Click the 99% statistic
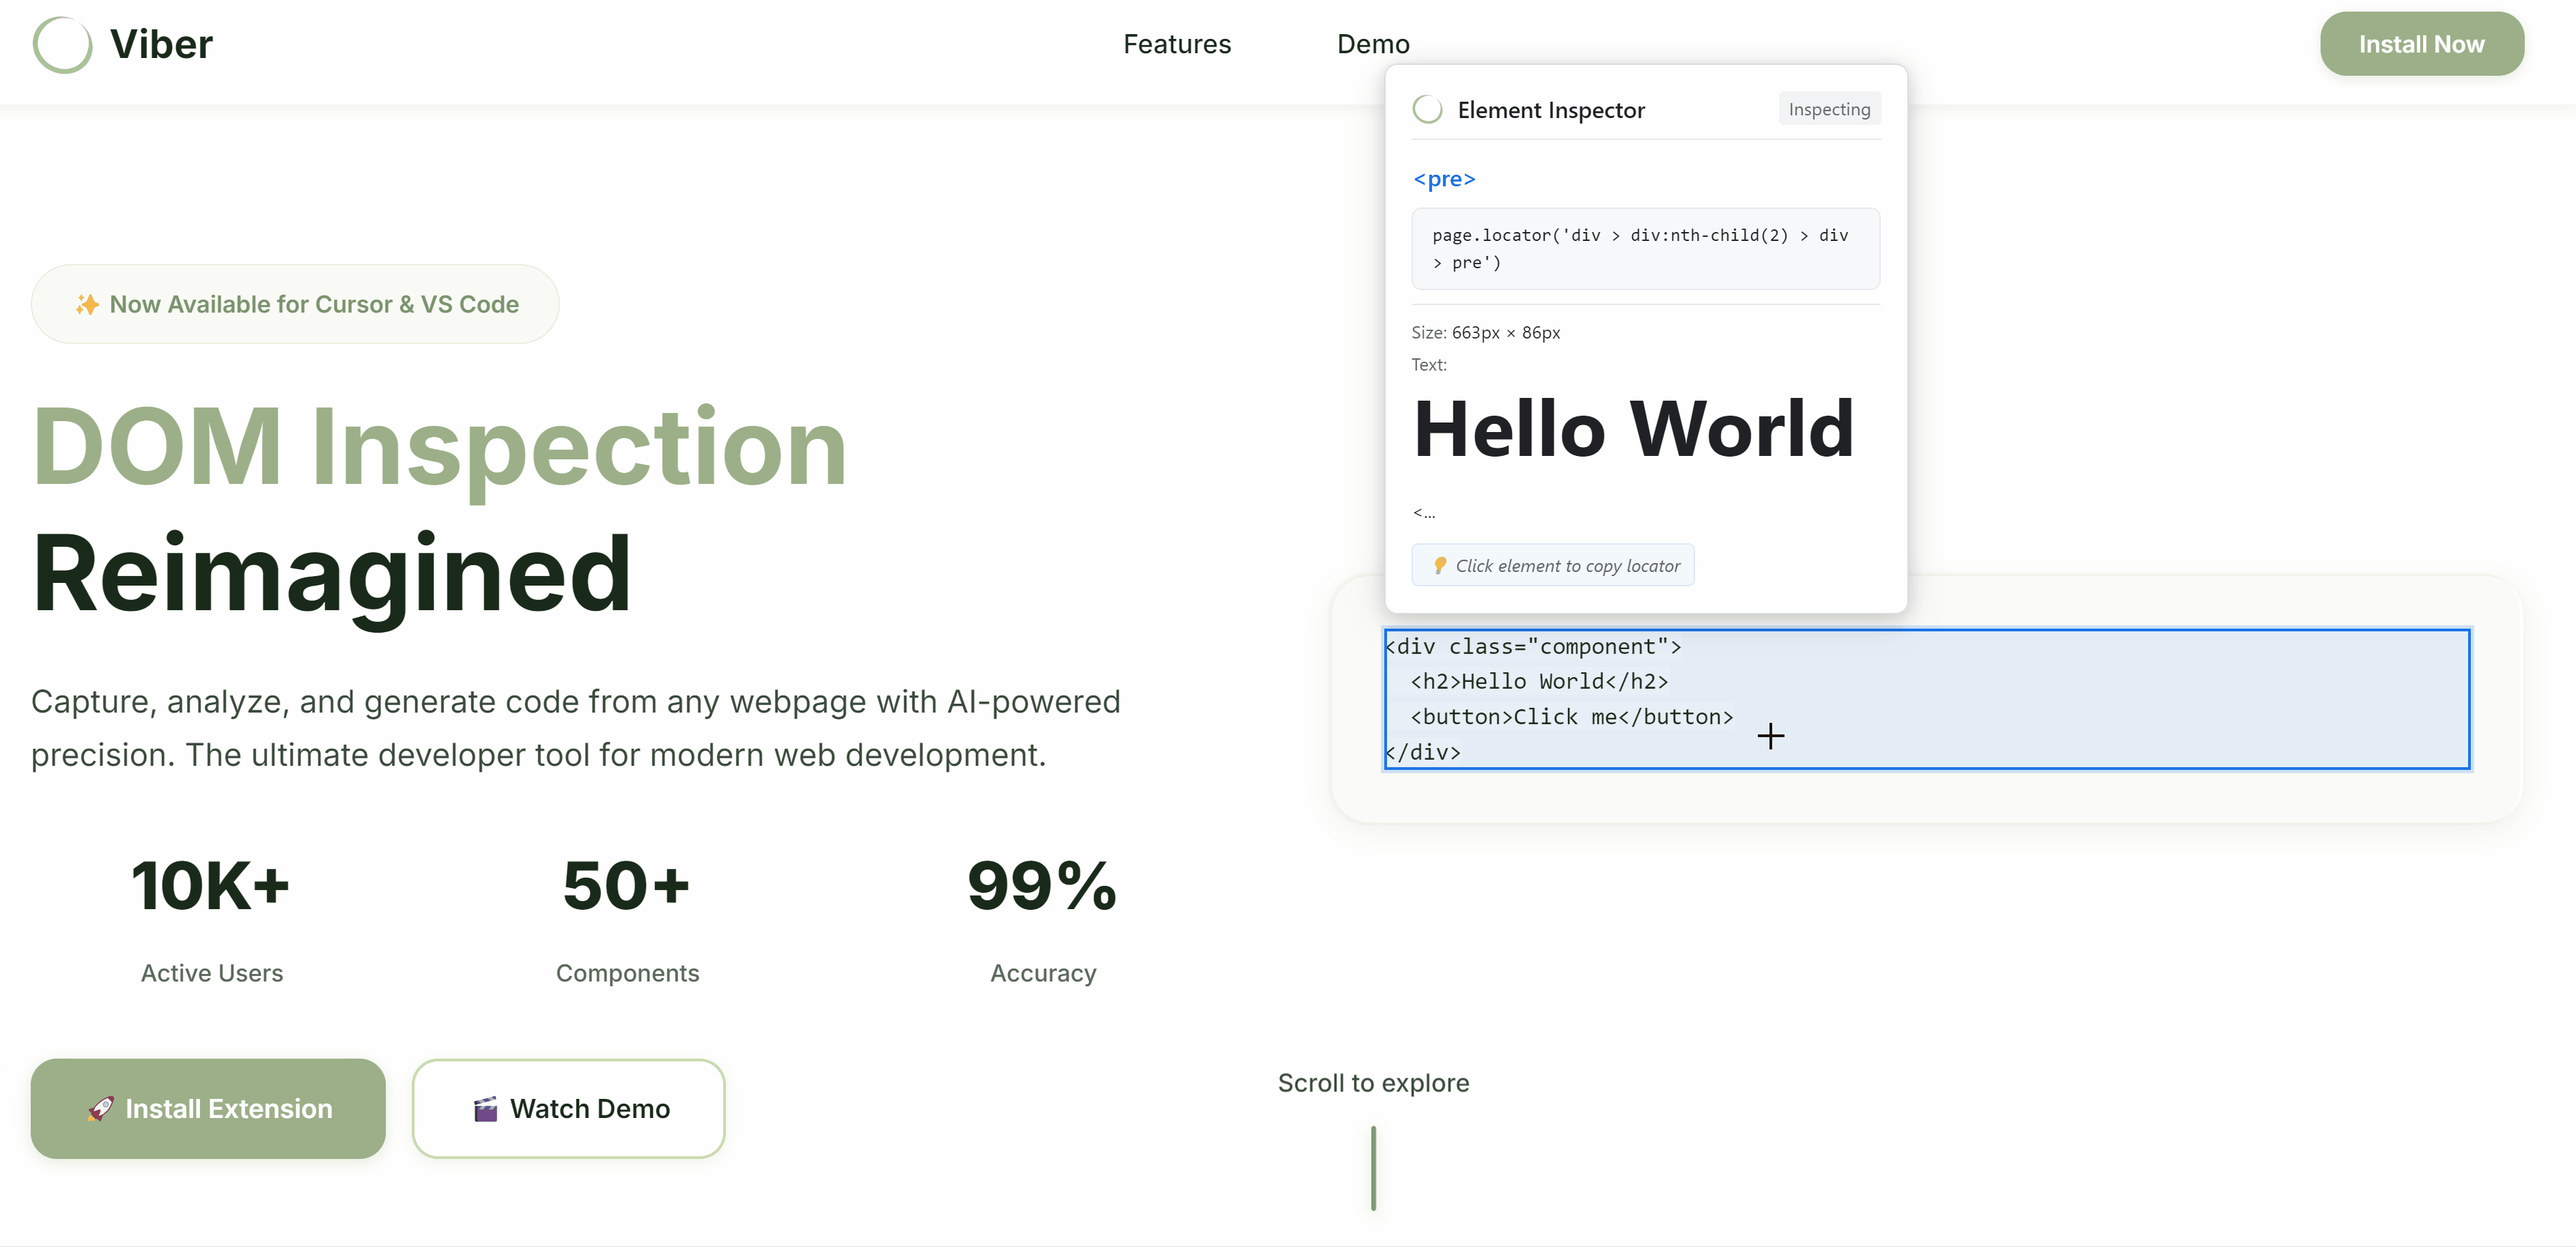The width and height of the screenshot is (2576, 1247). coord(1042,885)
